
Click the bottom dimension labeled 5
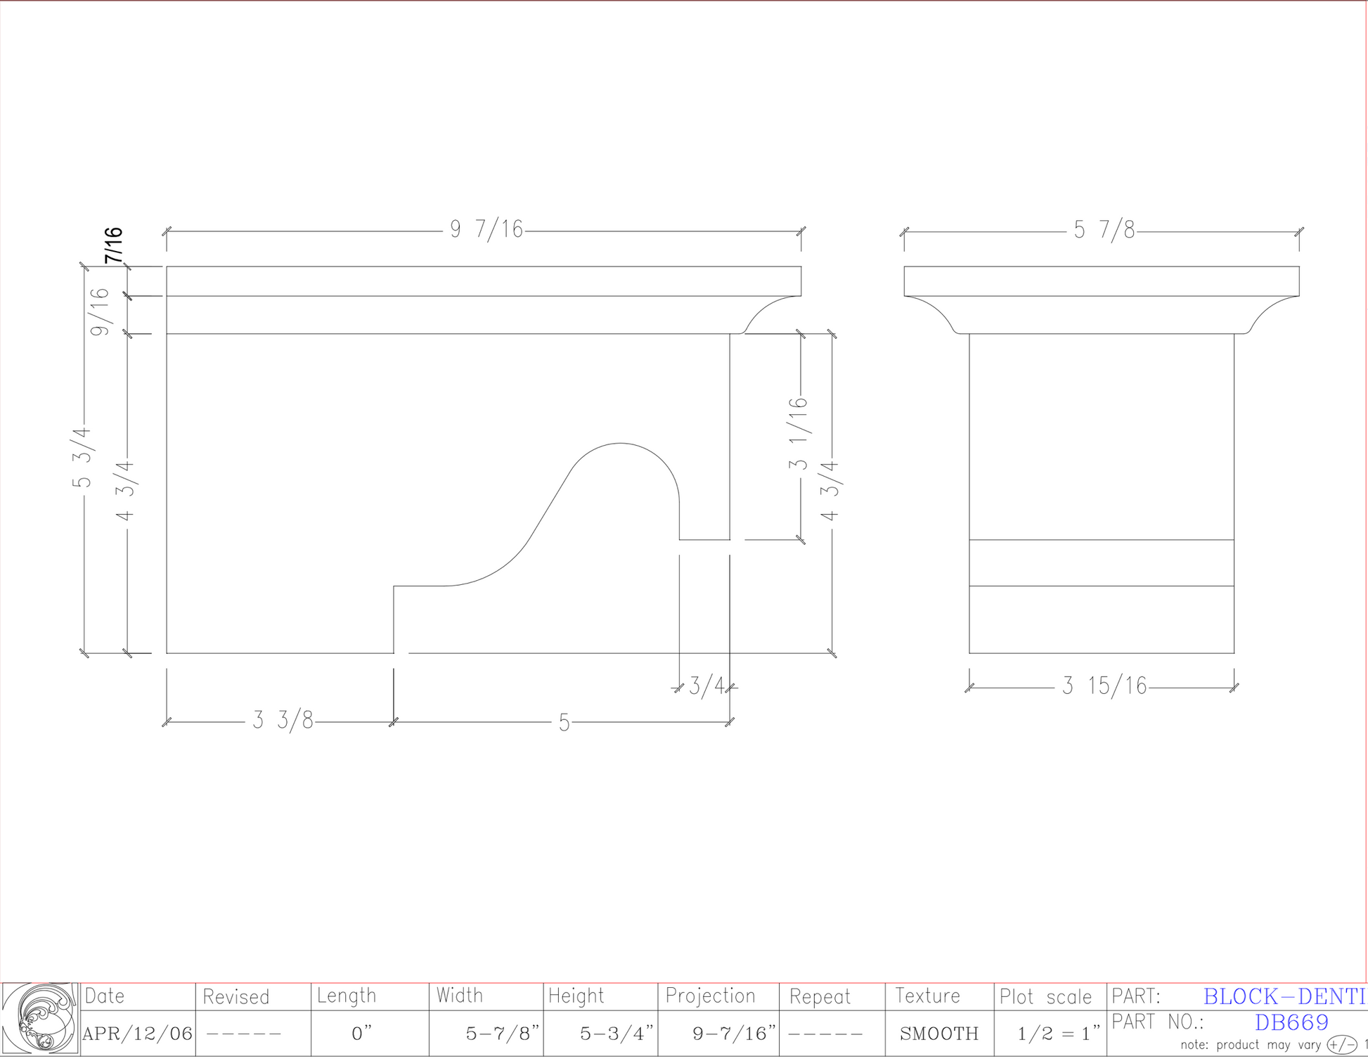(564, 723)
